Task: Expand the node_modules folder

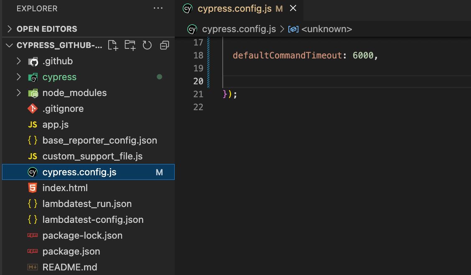Action: tap(18, 93)
